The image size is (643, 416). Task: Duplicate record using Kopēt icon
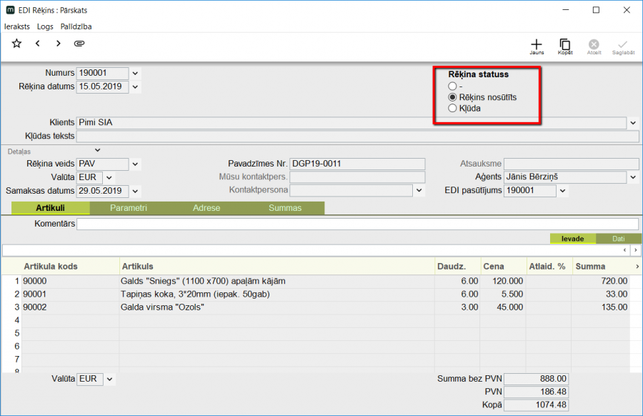pyautogui.click(x=565, y=45)
